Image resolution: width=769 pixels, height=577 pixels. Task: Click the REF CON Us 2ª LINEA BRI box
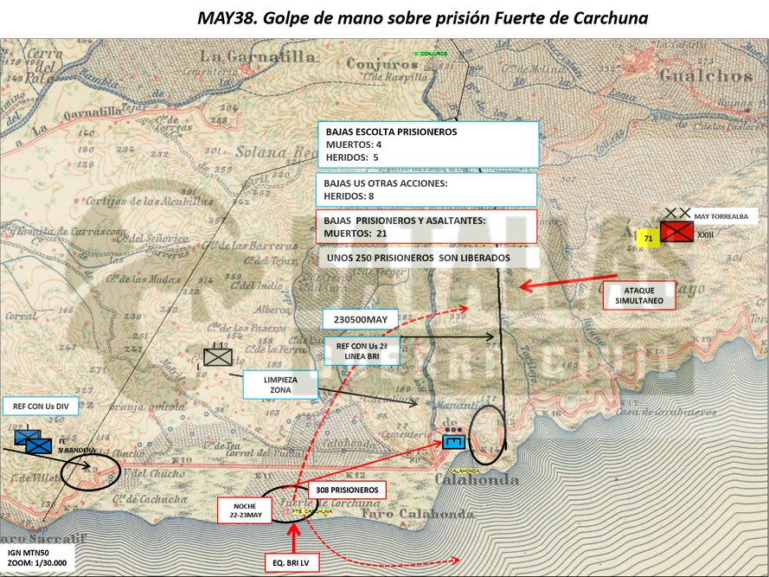362,351
